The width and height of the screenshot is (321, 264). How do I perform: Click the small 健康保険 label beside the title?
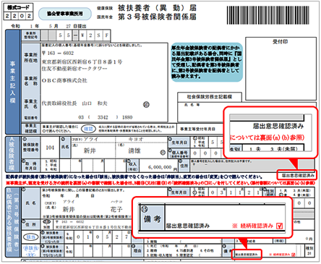point(105,8)
